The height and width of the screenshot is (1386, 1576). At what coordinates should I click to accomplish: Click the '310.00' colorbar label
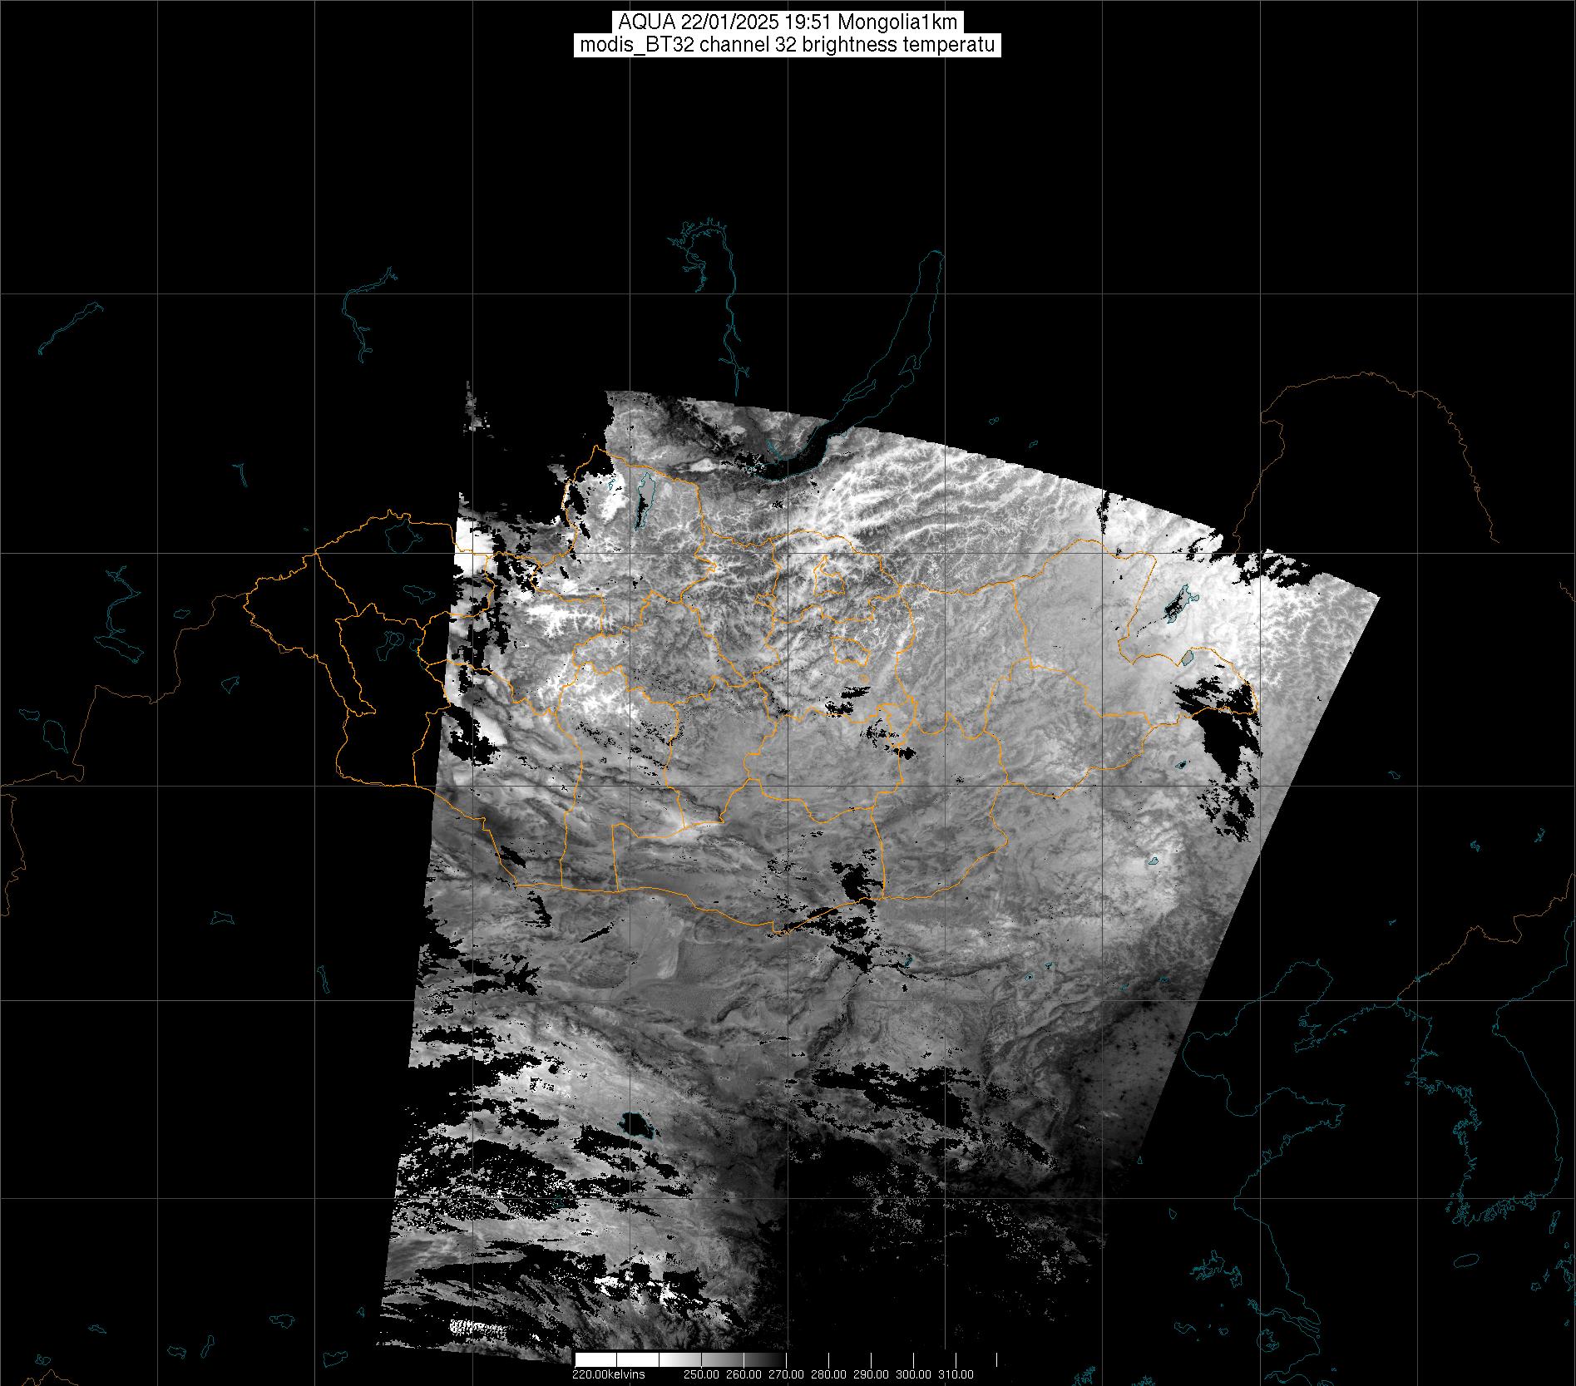pyautogui.click(x=956, y=1374)
